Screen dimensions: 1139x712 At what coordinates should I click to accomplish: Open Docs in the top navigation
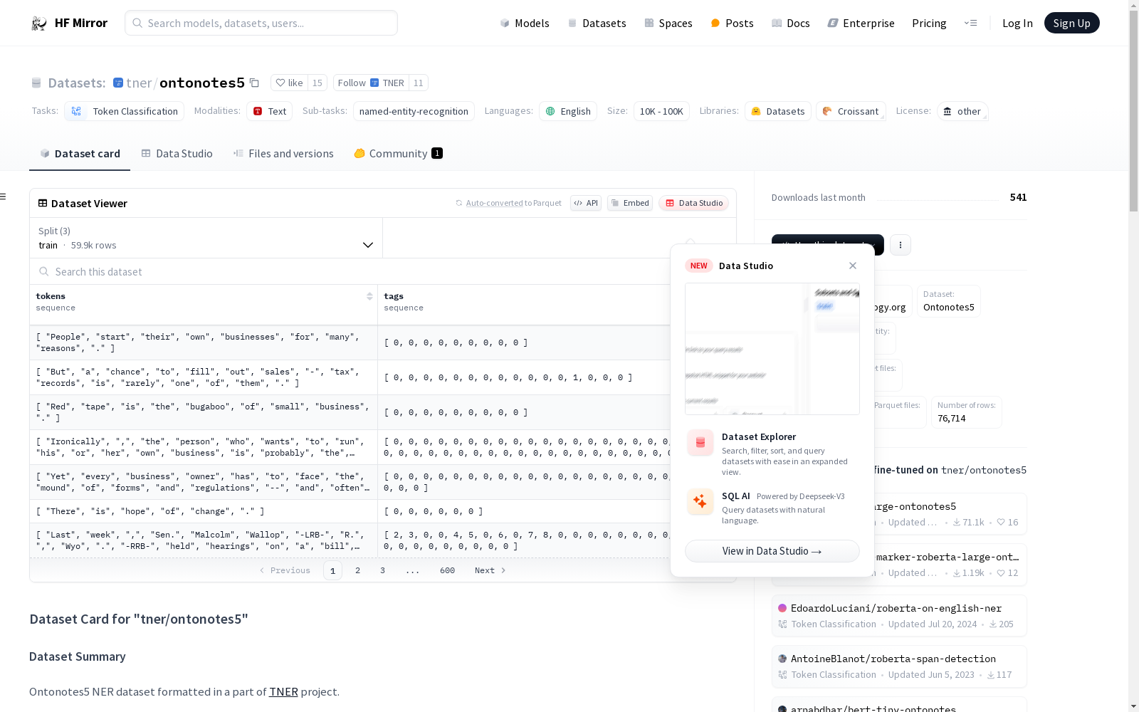791,23
